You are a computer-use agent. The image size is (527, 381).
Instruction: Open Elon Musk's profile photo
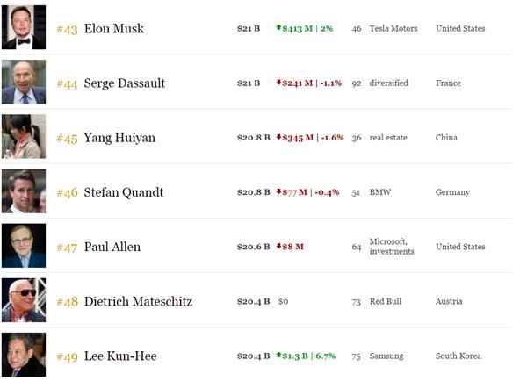pyautogui.click(x=24, y=27)
